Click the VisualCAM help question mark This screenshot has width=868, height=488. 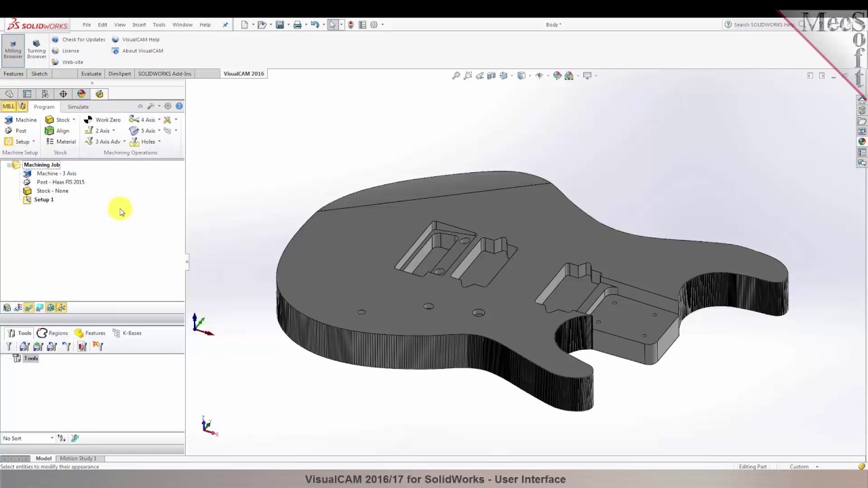point(179,106)
